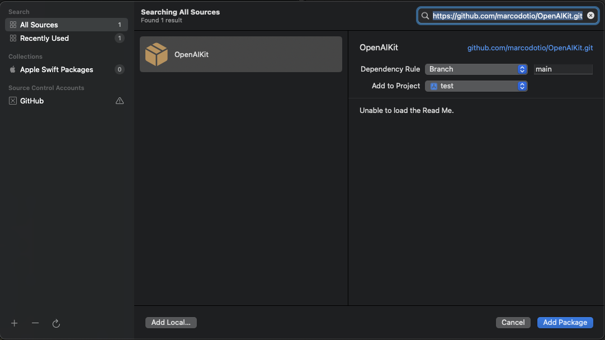Select Recently Used in sidebar
Screen dimensions: 605x340
coord(67,38)
